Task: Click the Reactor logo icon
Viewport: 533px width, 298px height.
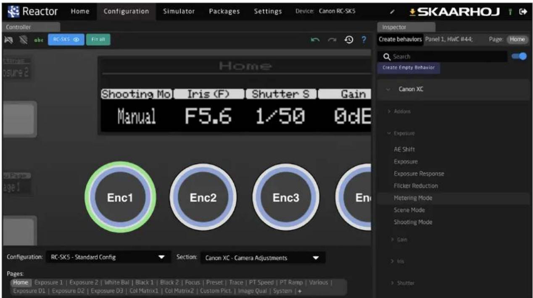Action: click(x=13, y=11)
